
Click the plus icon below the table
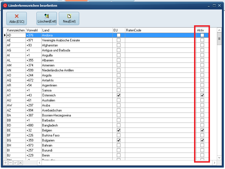pyautogui.click(x=6, y=163)
